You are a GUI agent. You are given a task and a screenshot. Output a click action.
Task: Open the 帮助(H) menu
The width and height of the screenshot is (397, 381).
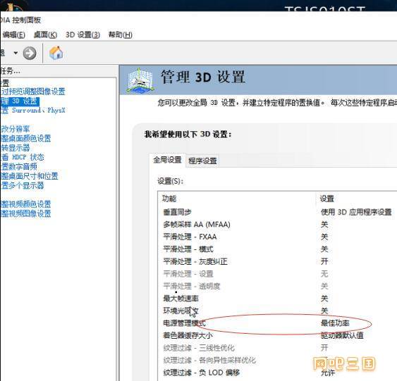(121, 35)
